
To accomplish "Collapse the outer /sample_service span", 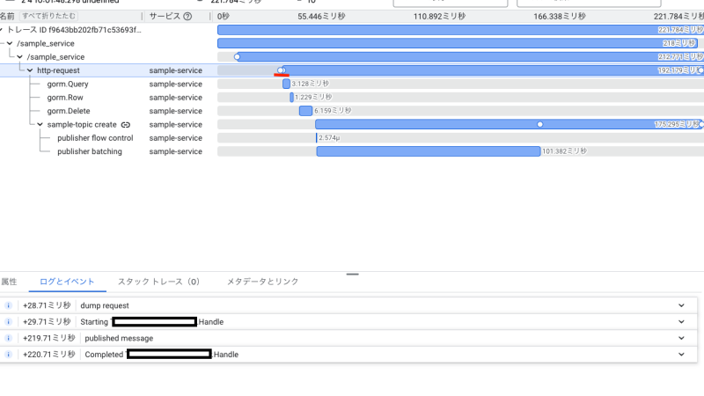I will click(10, 43).
